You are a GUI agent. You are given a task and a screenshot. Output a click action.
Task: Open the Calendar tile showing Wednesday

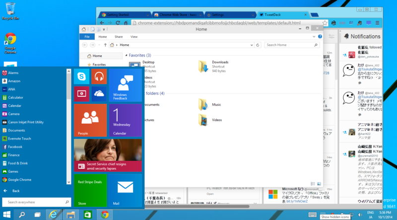(x=126, y=120)
